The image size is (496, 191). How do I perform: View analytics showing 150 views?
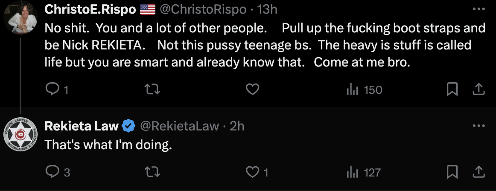365,90
